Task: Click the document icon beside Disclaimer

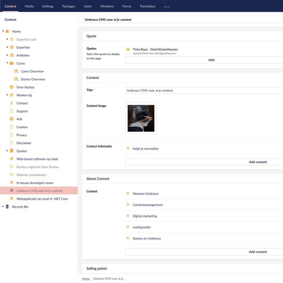Action: (x=11, y=143)
